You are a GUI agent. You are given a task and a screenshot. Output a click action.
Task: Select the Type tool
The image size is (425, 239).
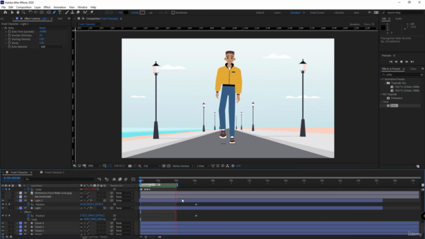(x=60, y=13)
